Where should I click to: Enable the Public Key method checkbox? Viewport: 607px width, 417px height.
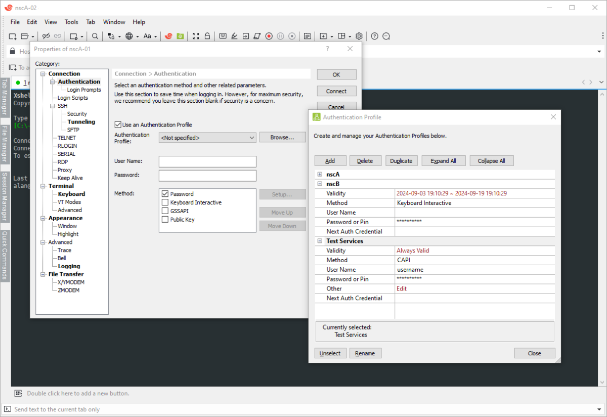tap(165, 220)
